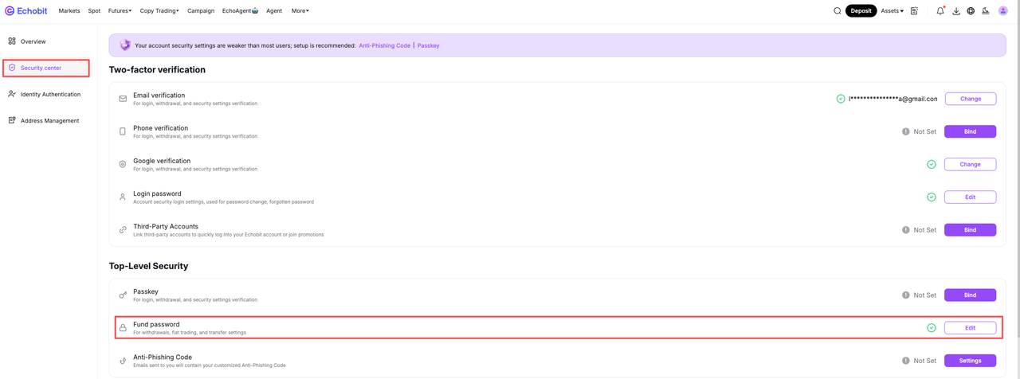Click the green check in Login password row

click(x=932, y=197)
